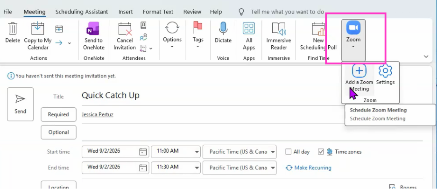Click the Jessica Pertuz attendee
Image resolution: width=437 pixels, height=189 pixels.
[98, 114]
